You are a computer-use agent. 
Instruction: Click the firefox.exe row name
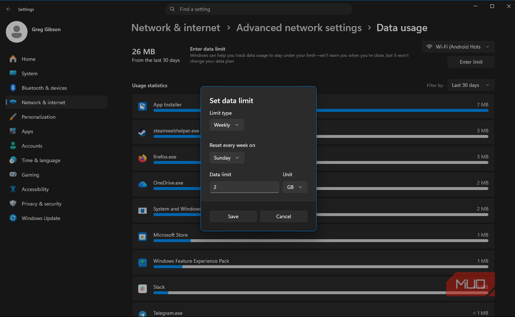click(165, 157)
